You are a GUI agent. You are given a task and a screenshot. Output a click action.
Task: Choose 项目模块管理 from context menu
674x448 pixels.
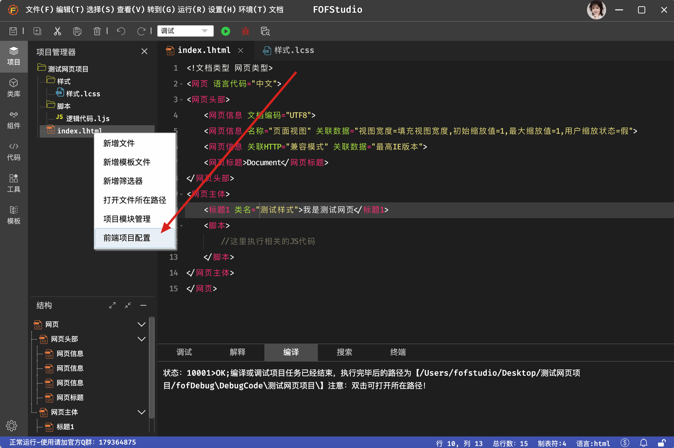pos(135,219)
